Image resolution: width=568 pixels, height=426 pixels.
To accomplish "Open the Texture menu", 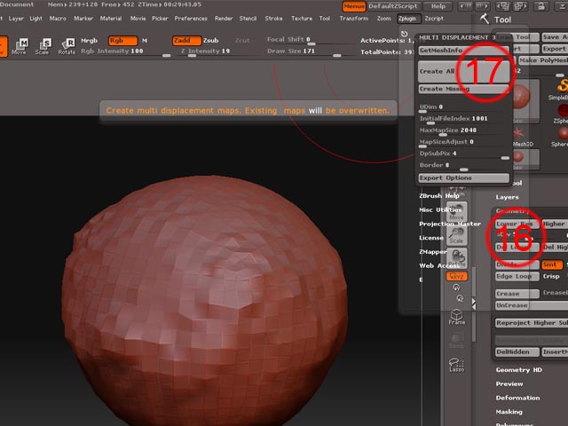I will pyautogui.click(x=302, y=19).
